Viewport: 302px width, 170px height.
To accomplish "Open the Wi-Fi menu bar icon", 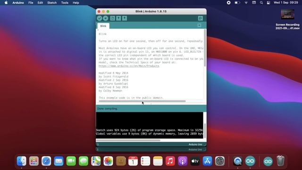I will (246, 3).
